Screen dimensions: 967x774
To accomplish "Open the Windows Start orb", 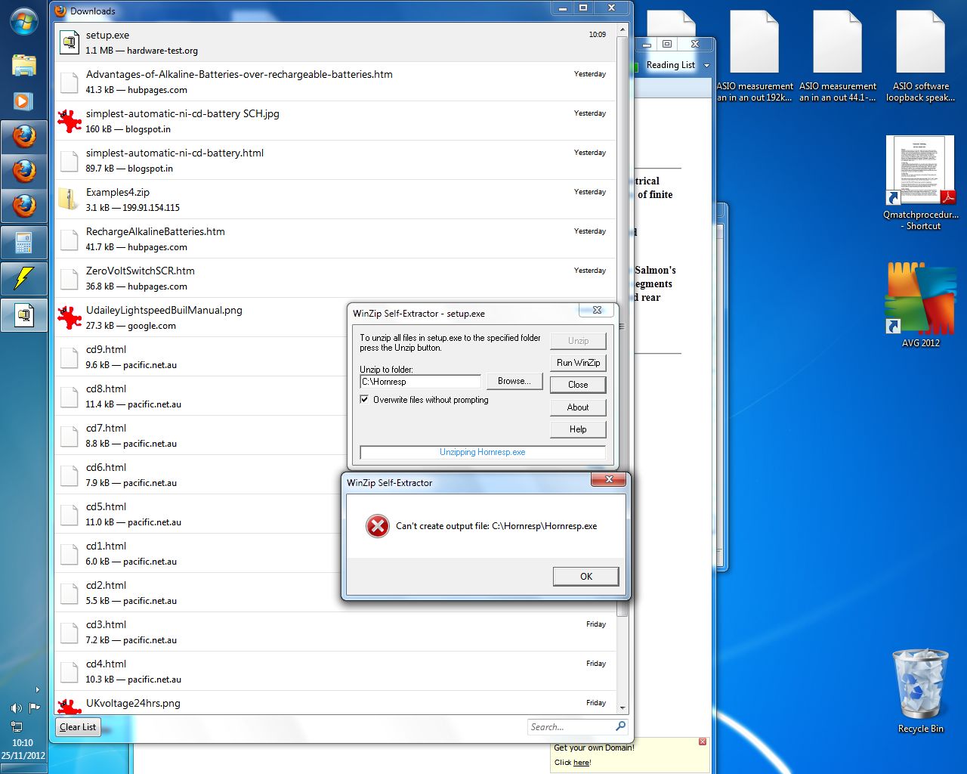I will [x=24, y=21].
